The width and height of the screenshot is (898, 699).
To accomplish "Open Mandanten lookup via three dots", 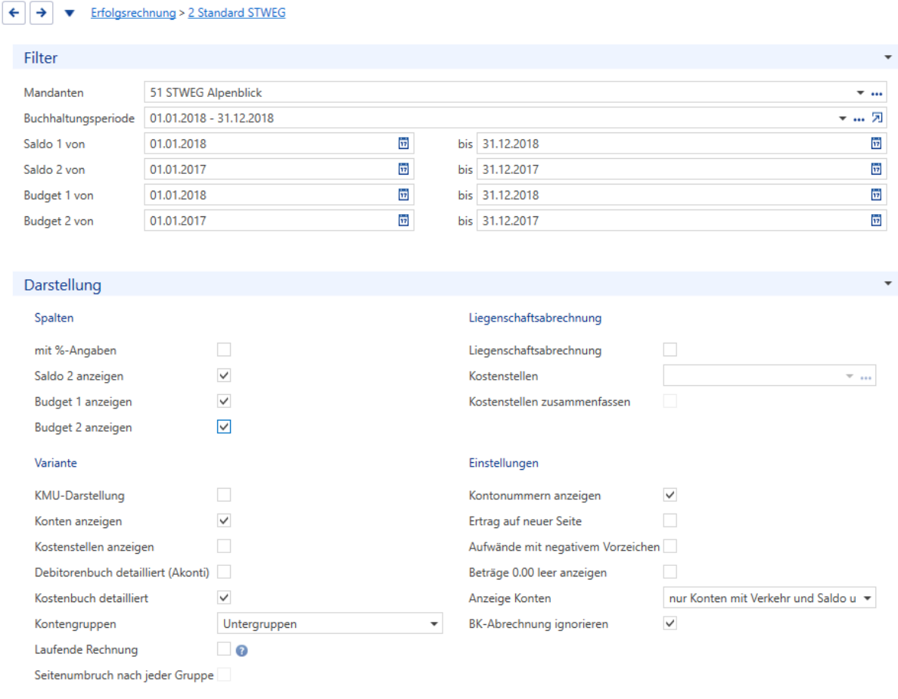I will tap(877, 93).
